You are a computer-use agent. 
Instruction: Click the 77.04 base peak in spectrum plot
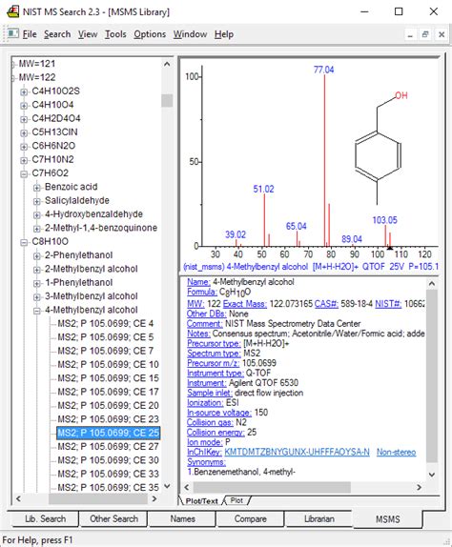324,160
